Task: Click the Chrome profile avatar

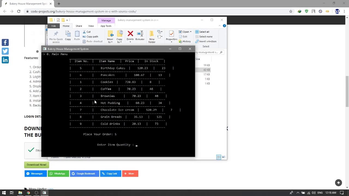Action: coord(337,11)
